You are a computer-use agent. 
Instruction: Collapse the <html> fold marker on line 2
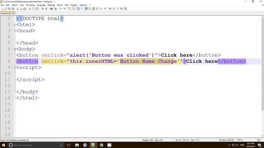(15, 25)
